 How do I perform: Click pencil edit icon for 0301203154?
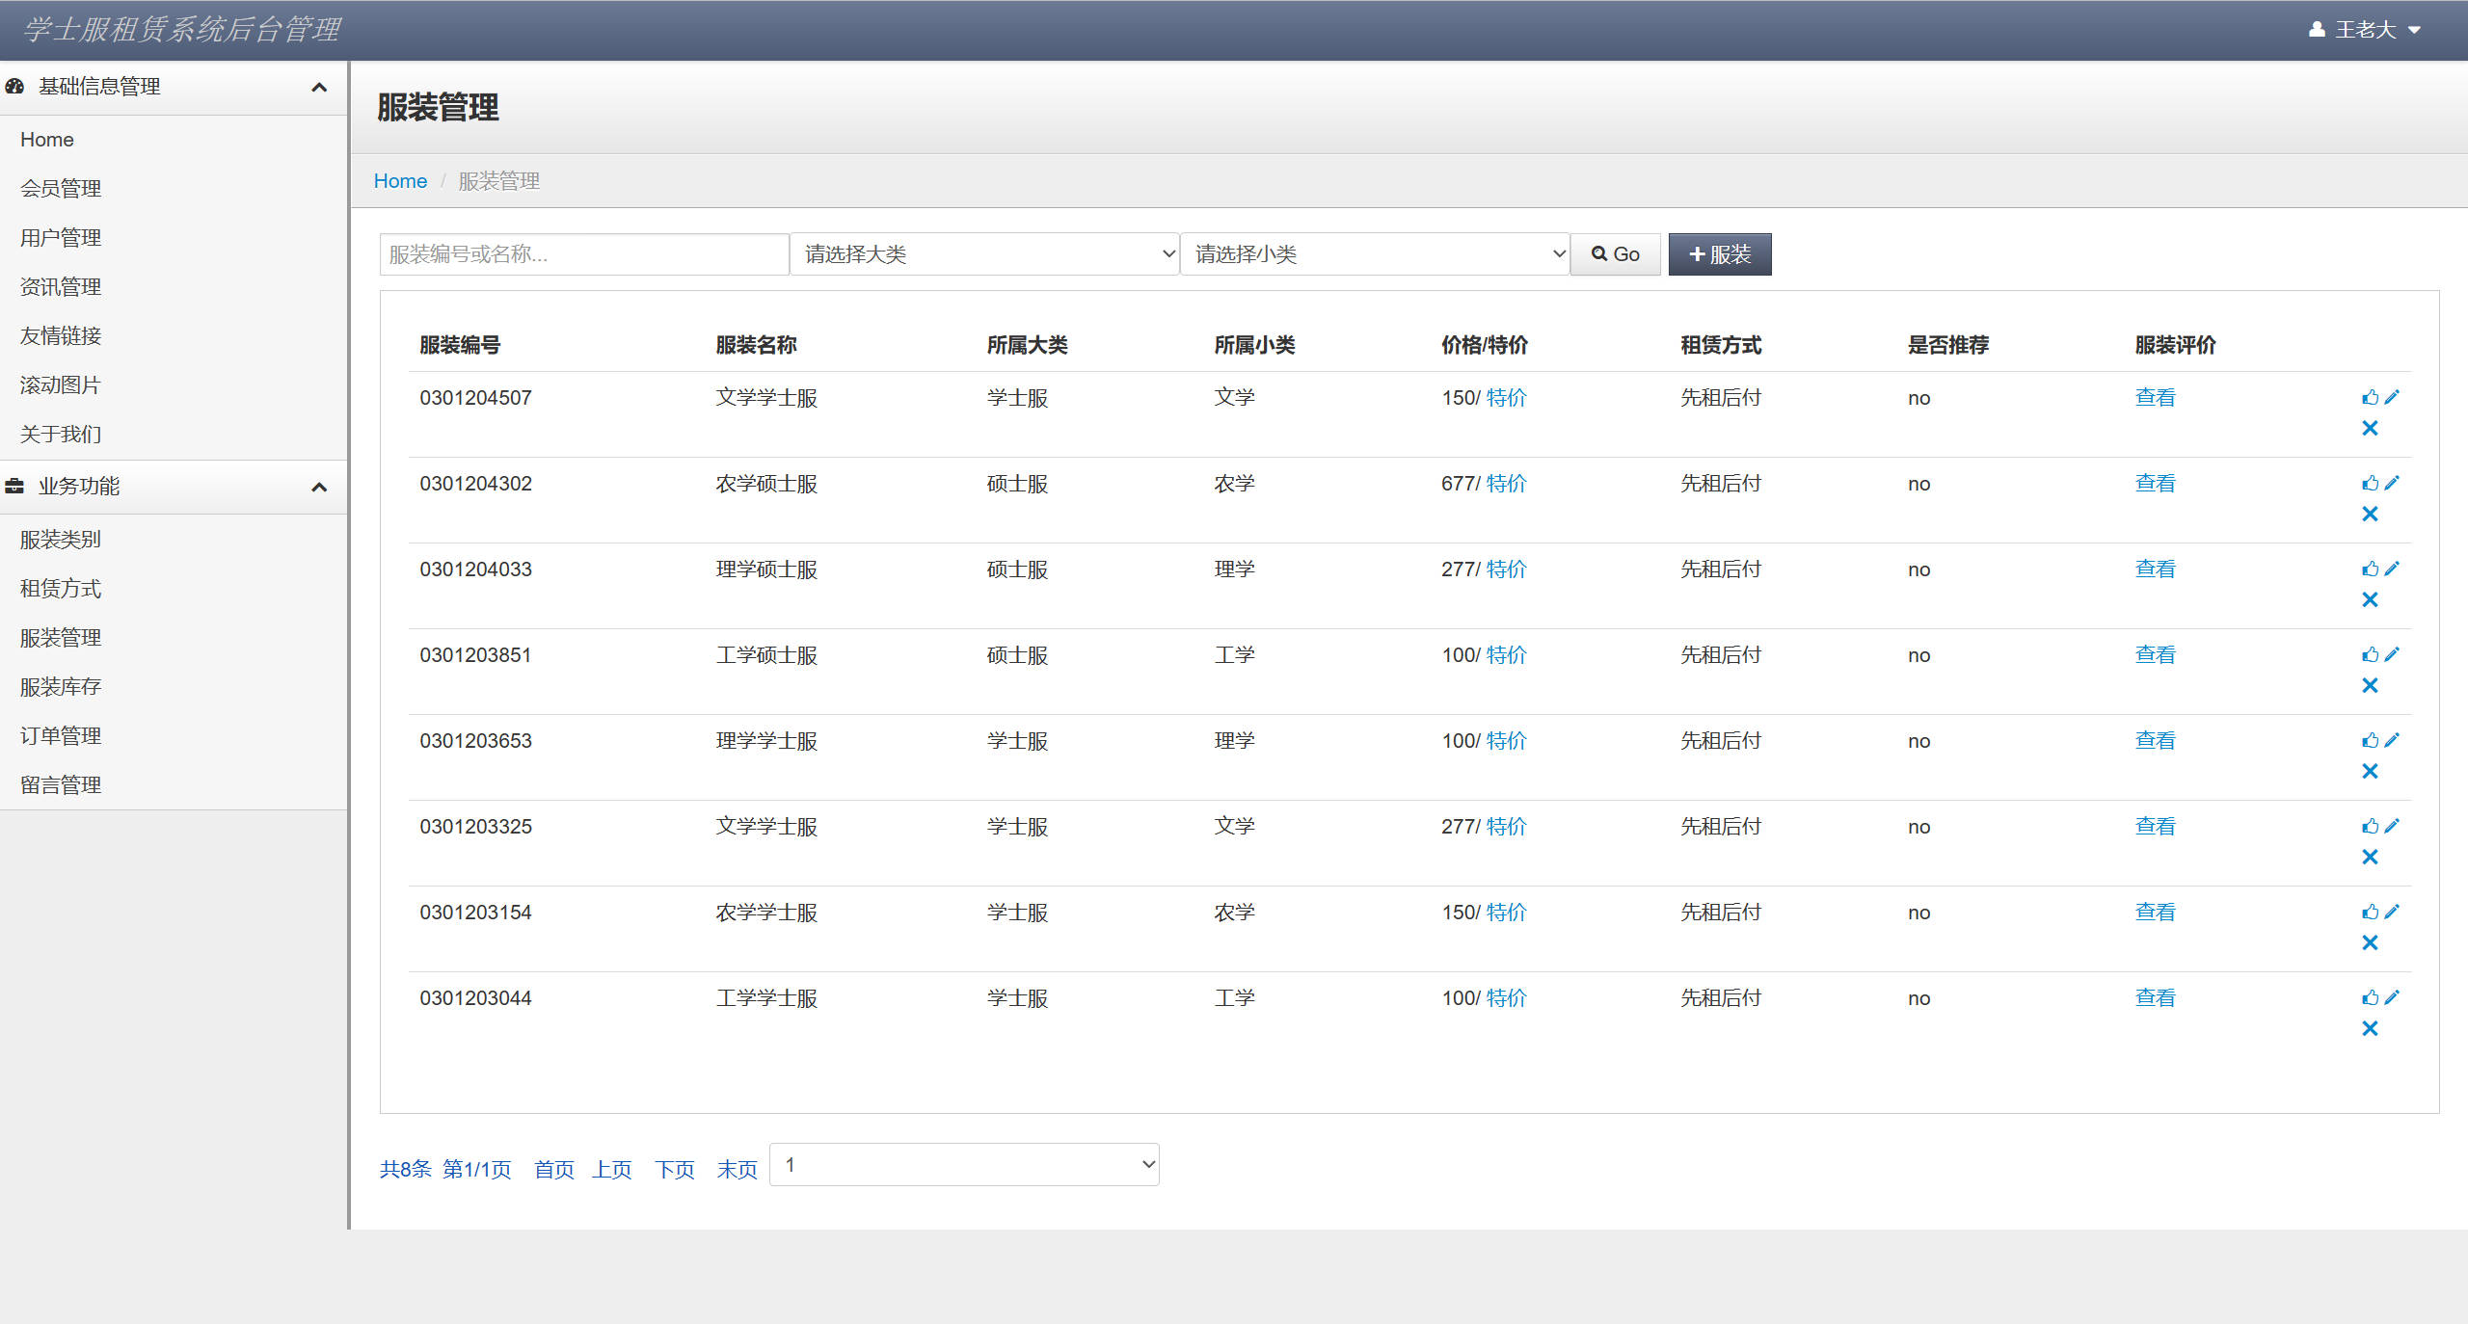[x=2392, y=912]
